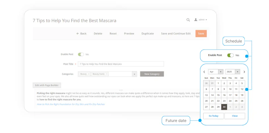
Task: Click Delete in the action bar
Action: (98, 34)
